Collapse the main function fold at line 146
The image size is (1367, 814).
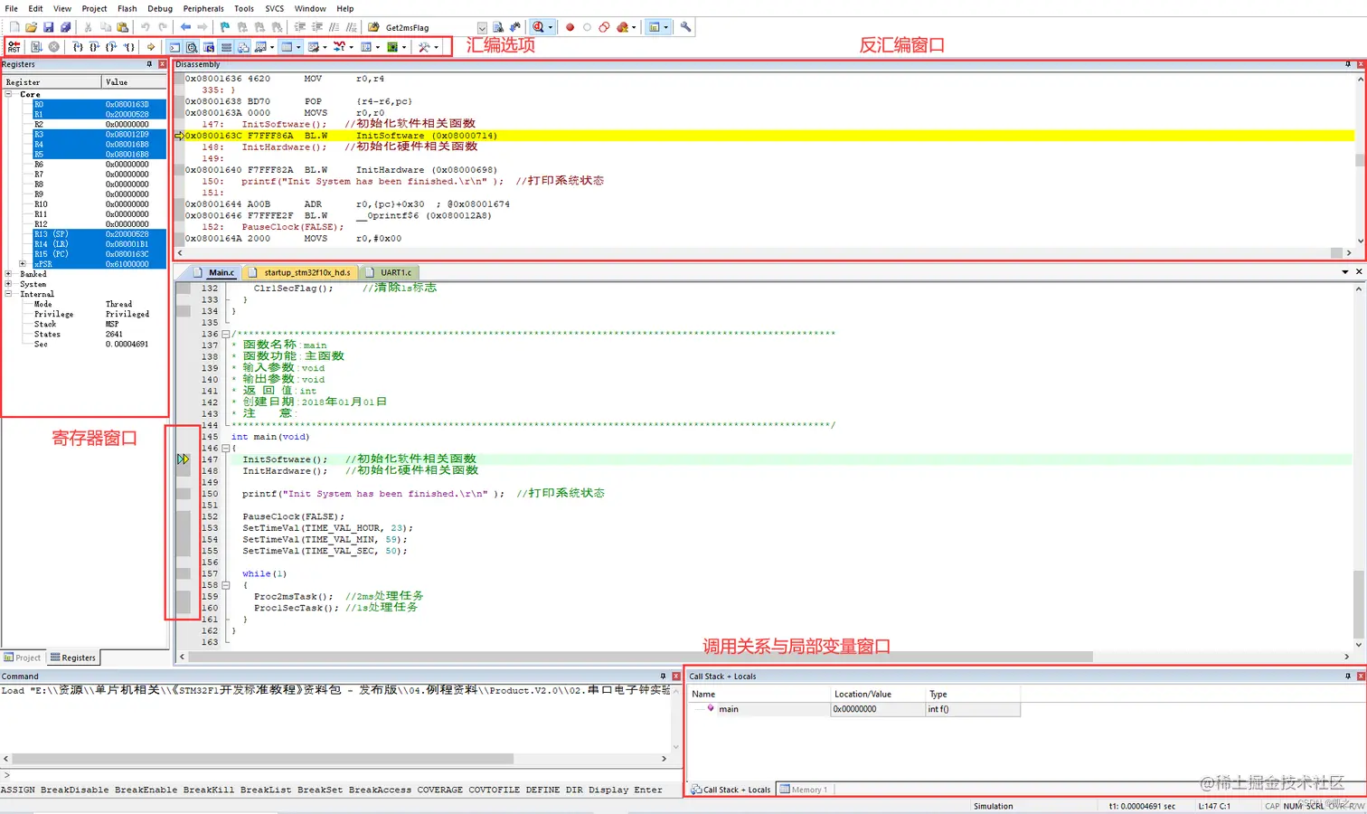(226, 448)
